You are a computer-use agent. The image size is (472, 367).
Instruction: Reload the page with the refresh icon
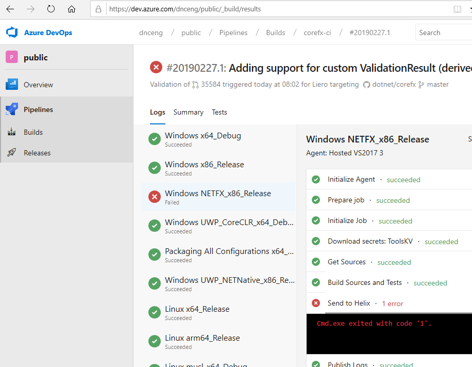(51, 9)
